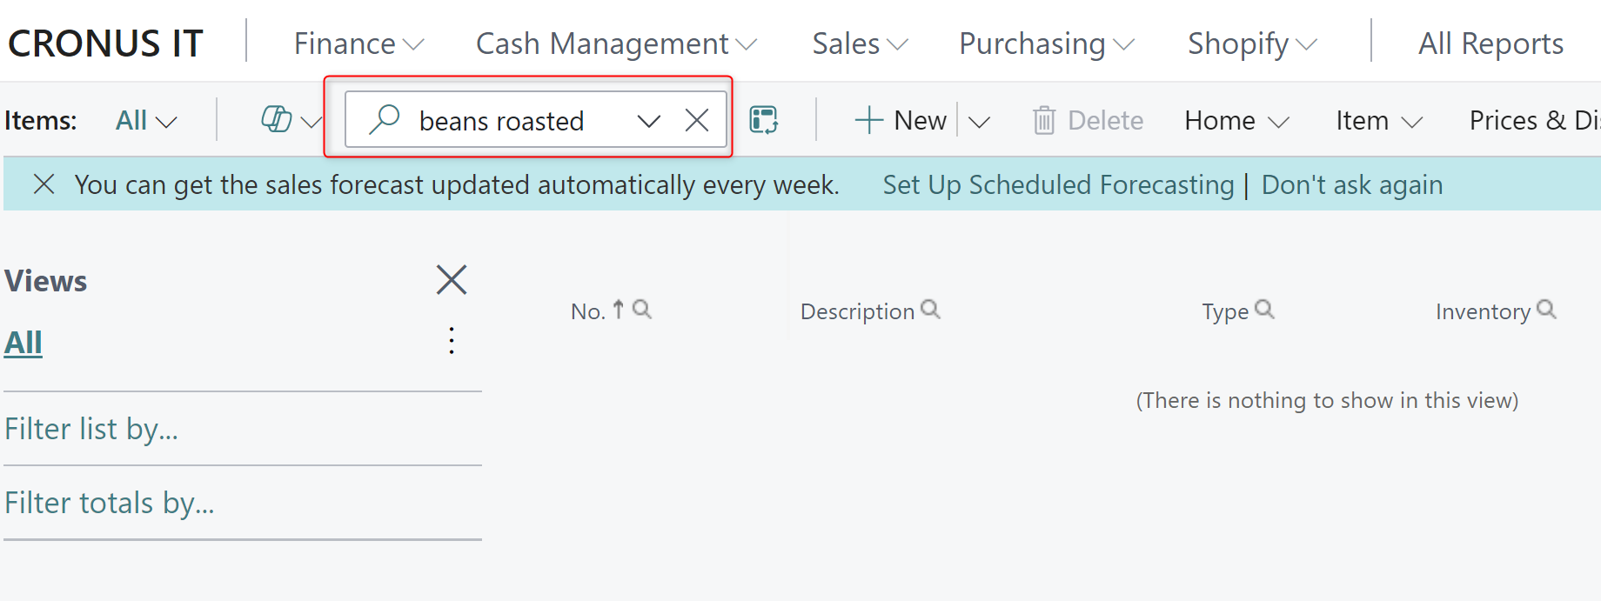
Task: Sort by the No. column header
Action: pyautogui.click(x=588, y=311)
